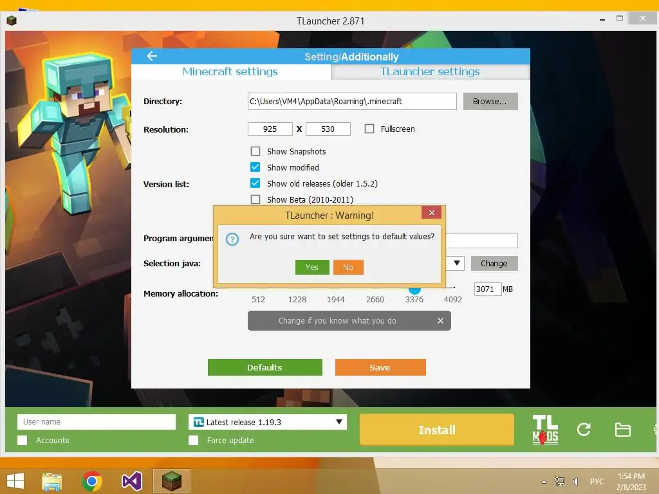The image size is (659, 494).
Task: Open Windows Start menu
Action: pyautogui.click(x=15, y=481)
